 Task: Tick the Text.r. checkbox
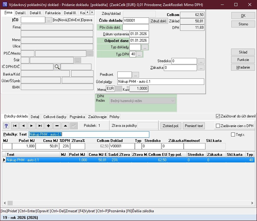pyautogui.click(x=233, y=135)
